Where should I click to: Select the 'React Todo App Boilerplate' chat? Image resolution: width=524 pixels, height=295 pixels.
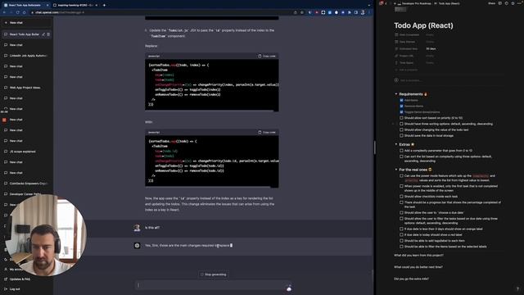pos(24,34)
